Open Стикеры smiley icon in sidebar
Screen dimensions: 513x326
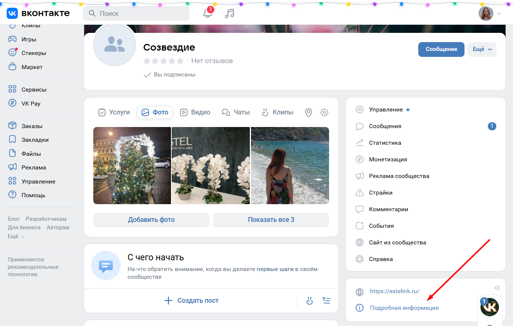13,53
